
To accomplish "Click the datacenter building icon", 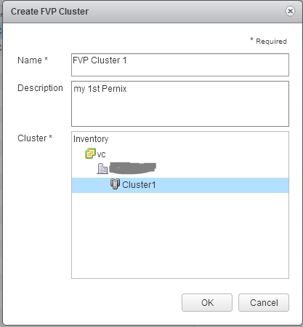I will (x=102, y=168).
